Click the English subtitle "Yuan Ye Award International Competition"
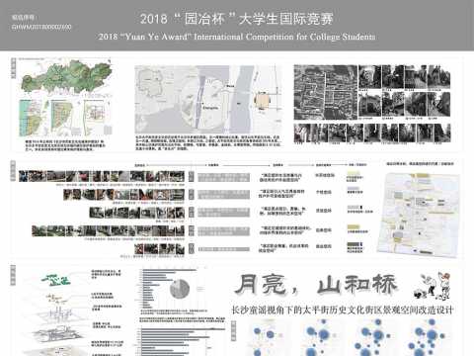The width and height of the screenshot is (474, 356). point(237,37)
